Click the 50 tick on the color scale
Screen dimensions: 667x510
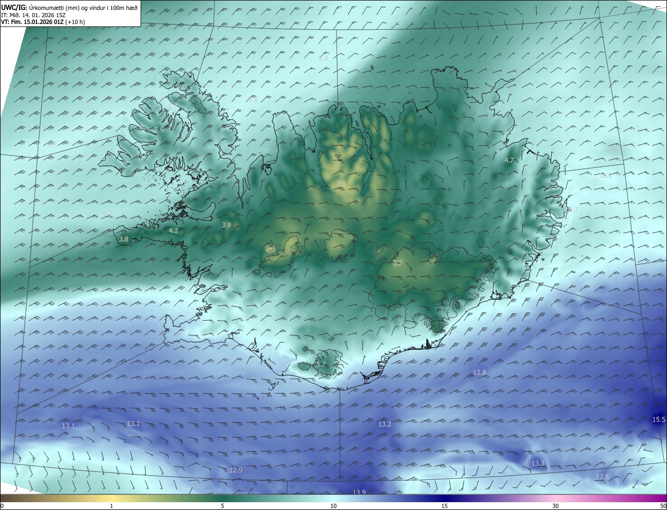tap(663, 506)
